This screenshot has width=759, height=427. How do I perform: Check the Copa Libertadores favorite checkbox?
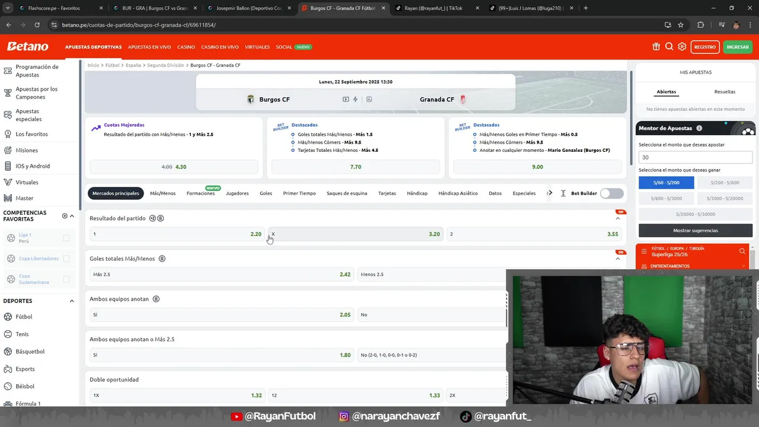(66, 259)
